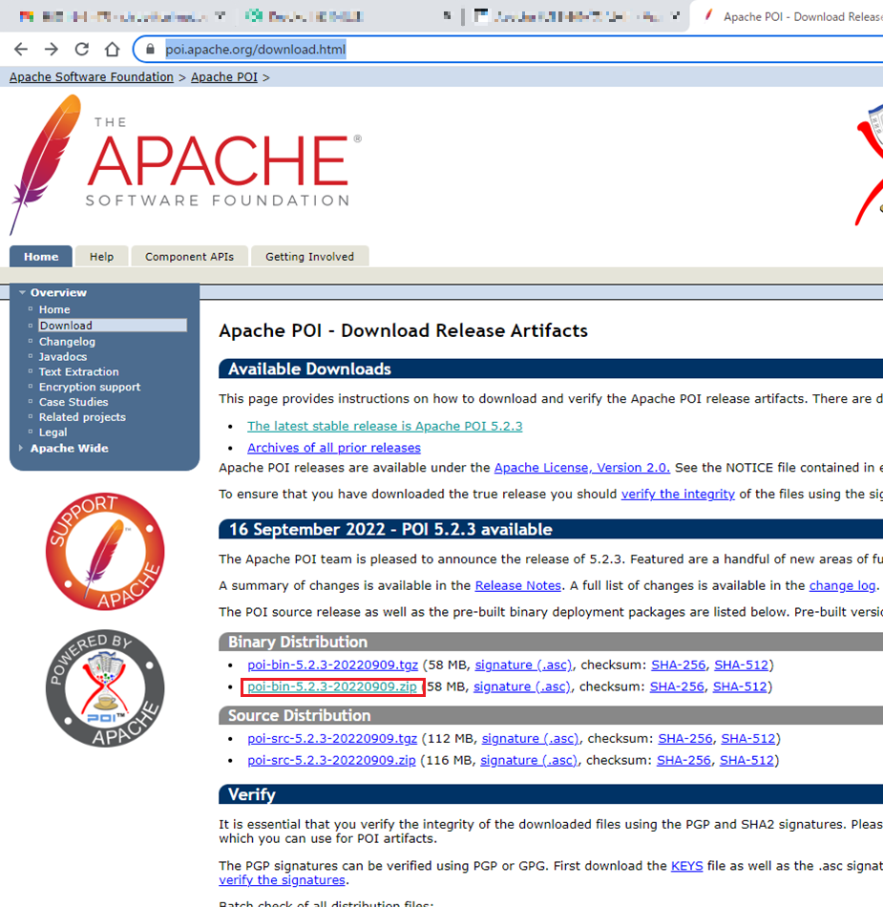Viewport: 883px width, 907px height.
Task: Download poi-src-5.2.3-20220909.tgz
Action: click(x=332, y=739)
